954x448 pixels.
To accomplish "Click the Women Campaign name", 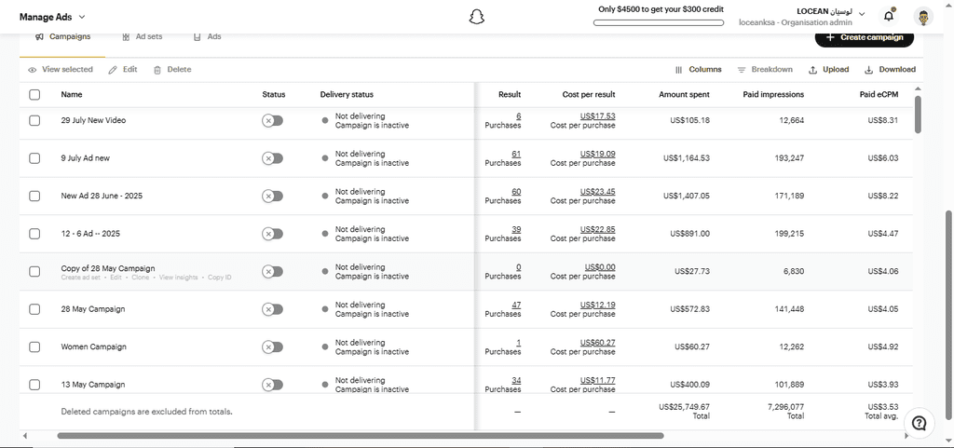I will [x=94, y=346].
